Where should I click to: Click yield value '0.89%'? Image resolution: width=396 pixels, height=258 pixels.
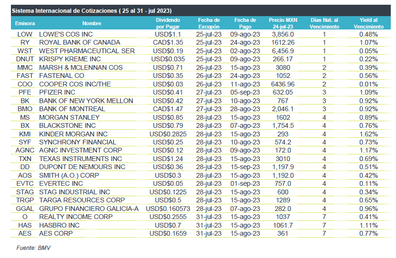(368, 118)
